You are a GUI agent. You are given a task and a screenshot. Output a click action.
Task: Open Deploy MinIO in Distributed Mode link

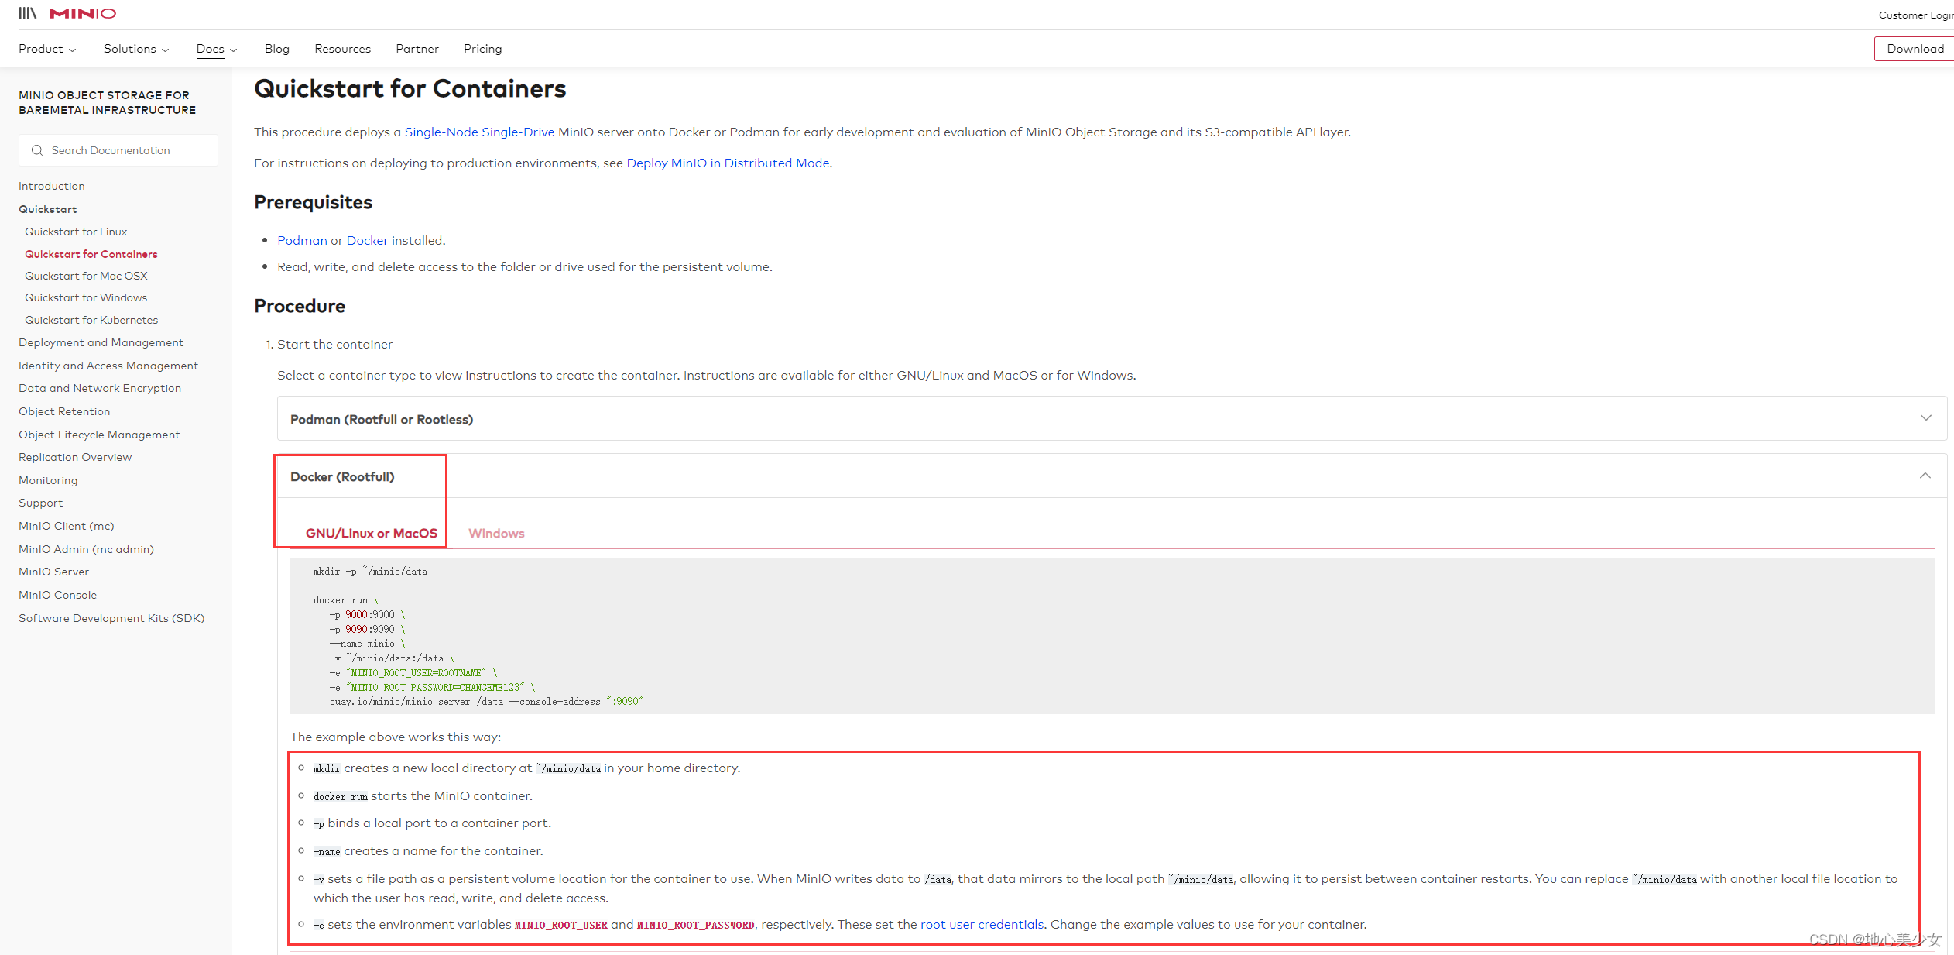click(x=728, y=163)
